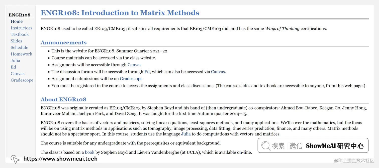379x168 pixels.
Task: Open the Canvas link in the assignments announcement
Action: click(x=134, y=64)
